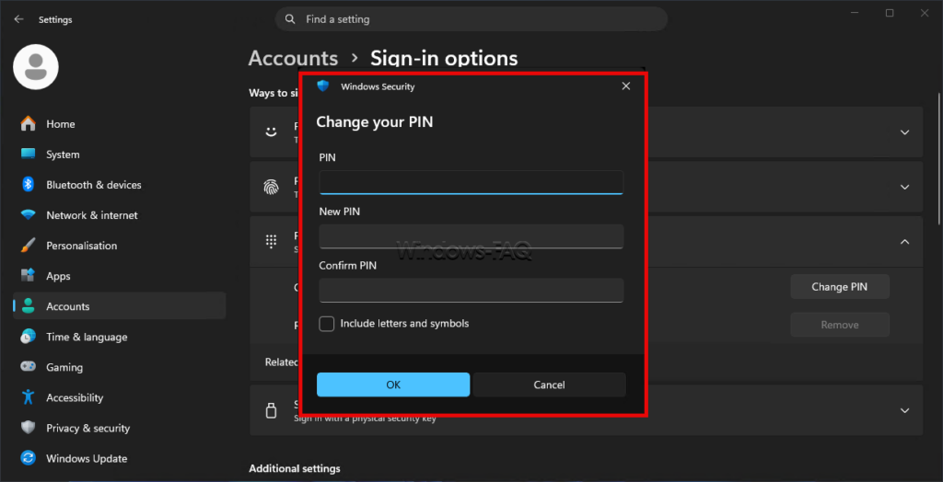This screenshot has height=482, width=943.
Task: Click into the Confirm PIN field
Action: (471, 290)
